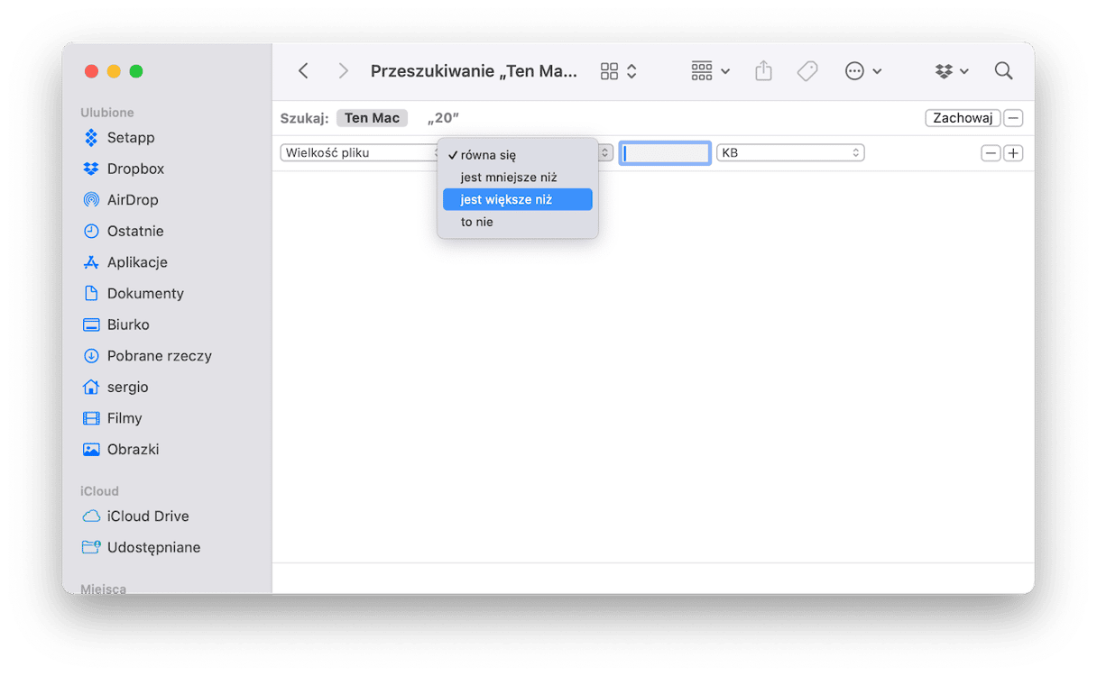Open the Share toolbar icon
This screenshot has height=676, width=1097.
(x=763, y=71)
